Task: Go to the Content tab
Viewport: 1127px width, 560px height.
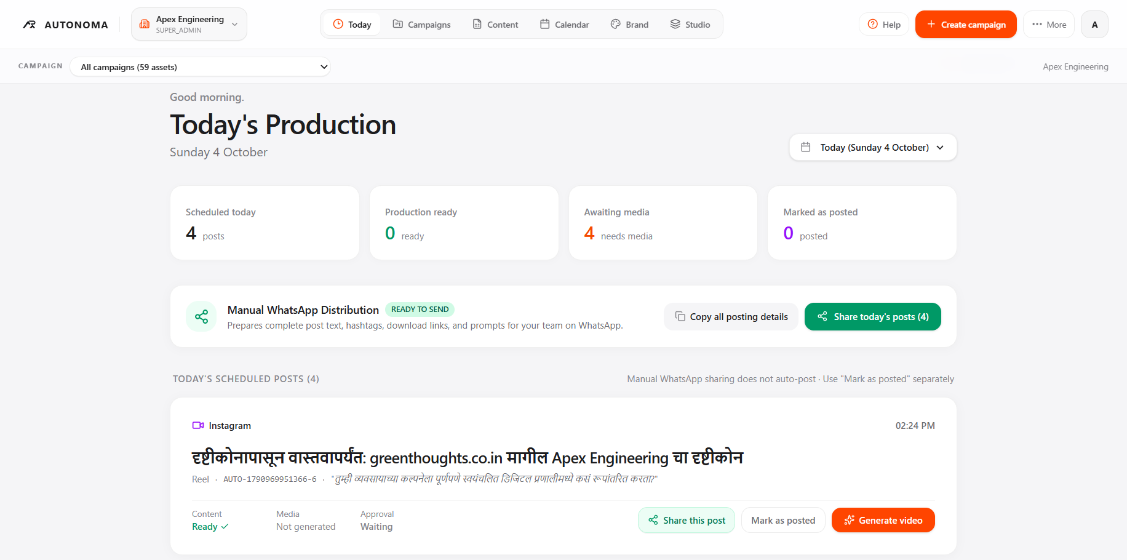Action: click(495, 25)
